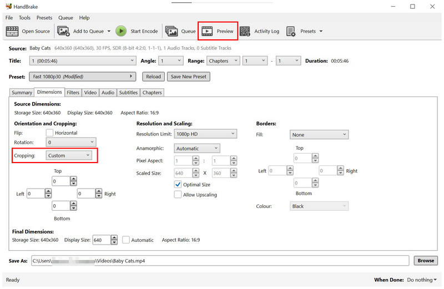
Task: Click the Browse button
Action: pyautogui.click(x=426, y=260)
